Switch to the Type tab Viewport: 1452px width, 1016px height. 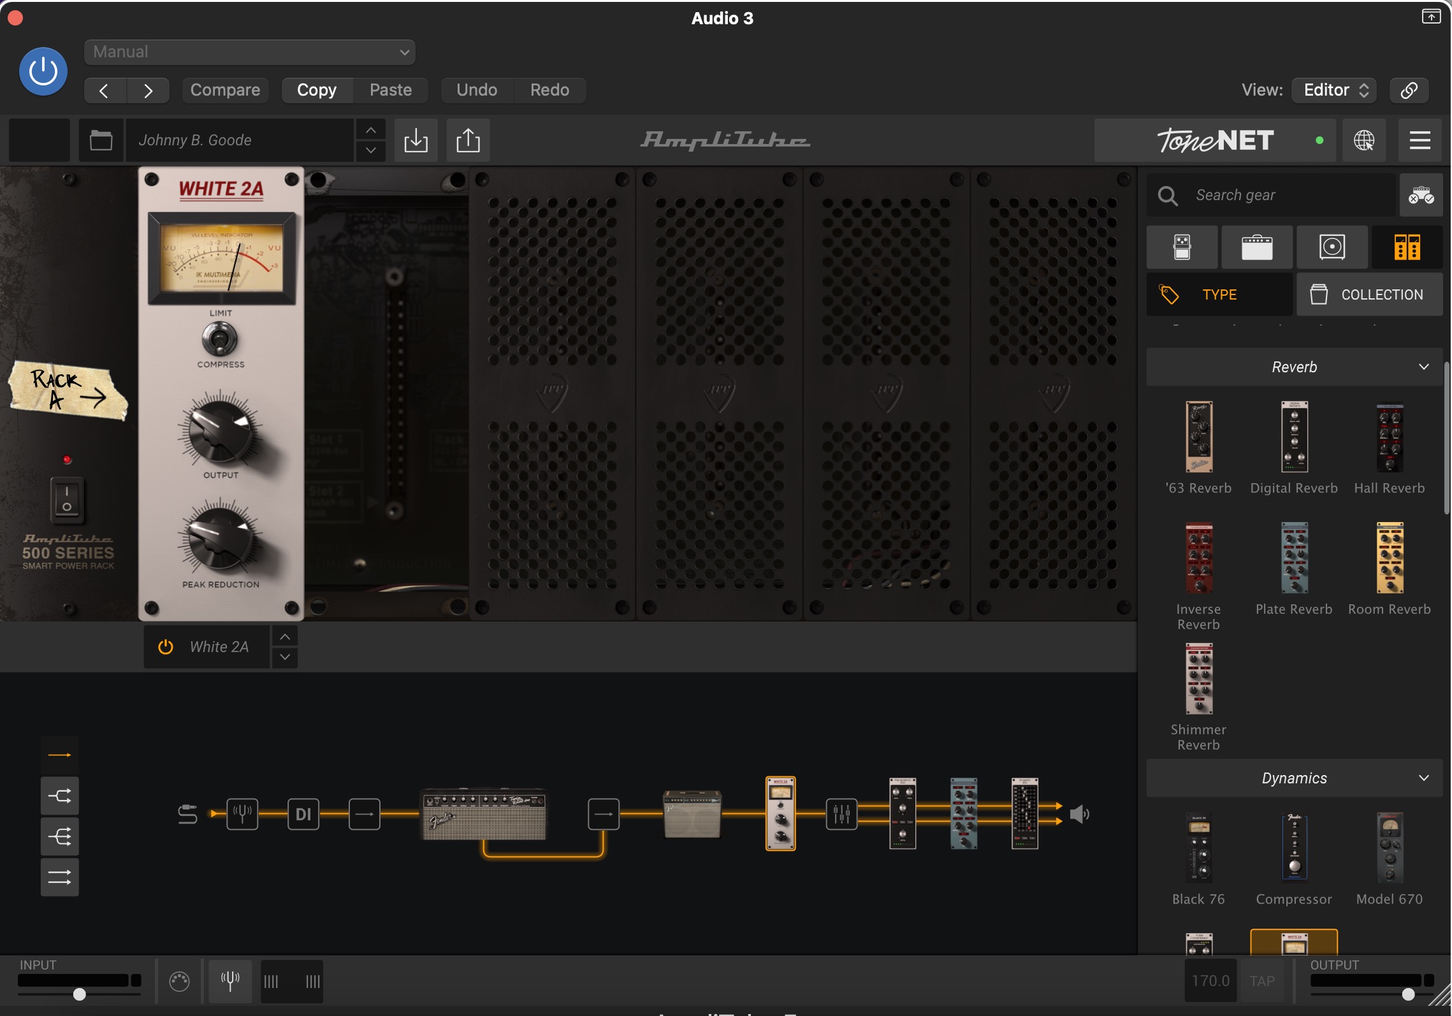tap(1219, 294)
